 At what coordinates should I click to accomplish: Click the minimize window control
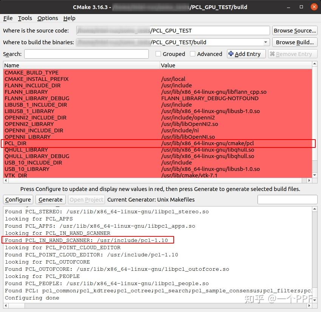point(288,7)
